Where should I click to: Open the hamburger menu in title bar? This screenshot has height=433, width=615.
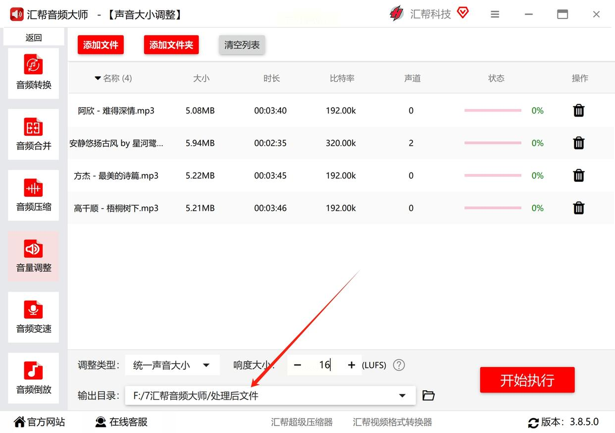(x=495, y=14)
